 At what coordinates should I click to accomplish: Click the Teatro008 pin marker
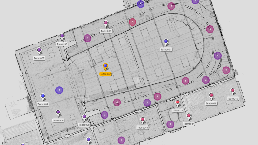pyautogui.click(x=84, y=117)
